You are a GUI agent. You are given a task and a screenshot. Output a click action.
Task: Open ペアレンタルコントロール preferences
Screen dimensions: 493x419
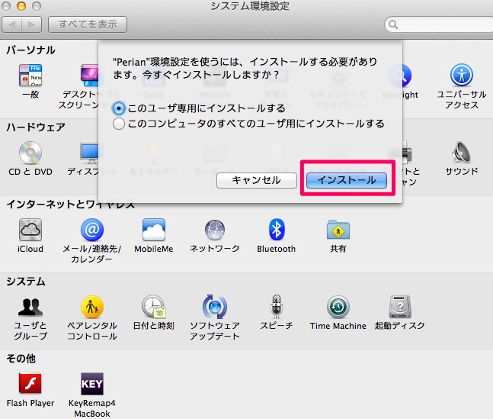(91, 307)
